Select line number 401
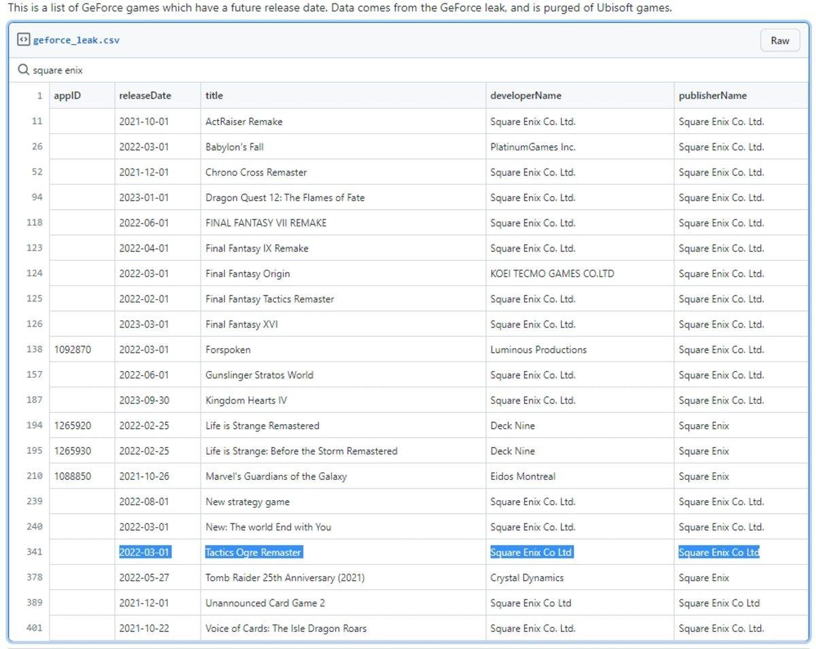The width and height of the screenshot is (816, 649). [x=34, y=628]
